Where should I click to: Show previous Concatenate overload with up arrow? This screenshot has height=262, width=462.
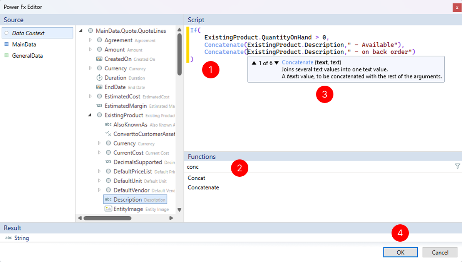point(254,63)
